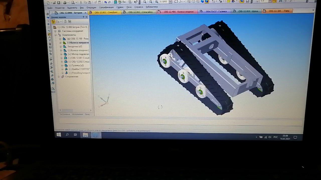Click the taskbar Search icon
The height and width of the screenshot is (180, 321).
67,135
